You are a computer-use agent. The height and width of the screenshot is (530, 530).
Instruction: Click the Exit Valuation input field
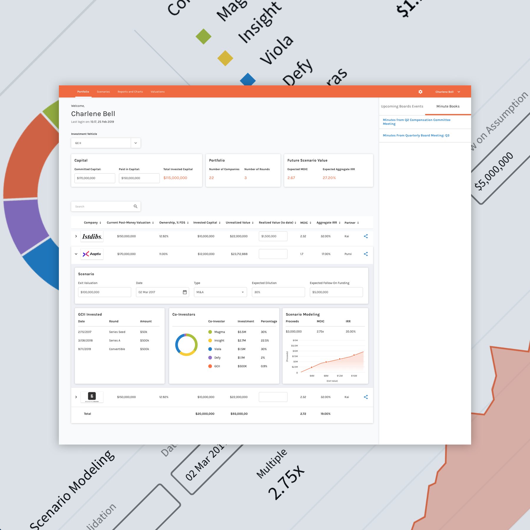click(x=105, y=292)
